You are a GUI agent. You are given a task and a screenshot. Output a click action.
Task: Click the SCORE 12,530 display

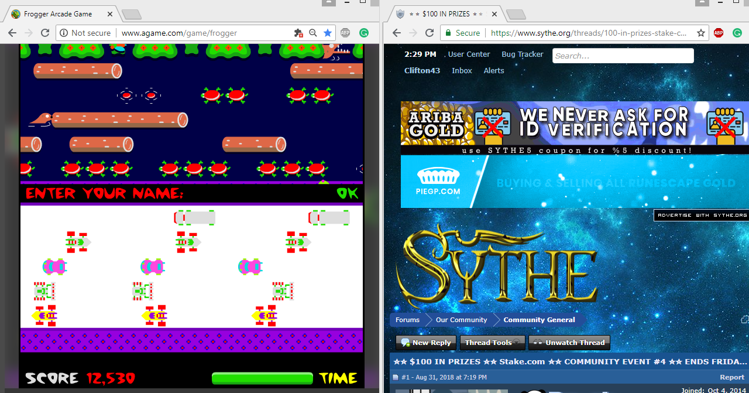point(80,378)
